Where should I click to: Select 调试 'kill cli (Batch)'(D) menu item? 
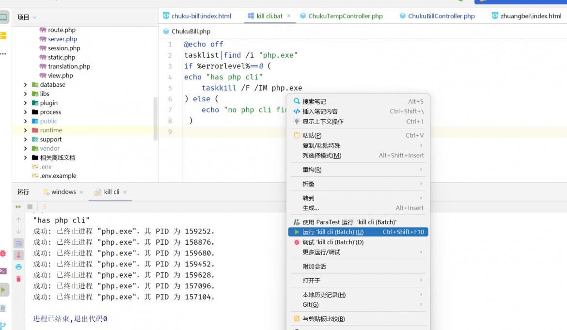(x=358, y=242)
